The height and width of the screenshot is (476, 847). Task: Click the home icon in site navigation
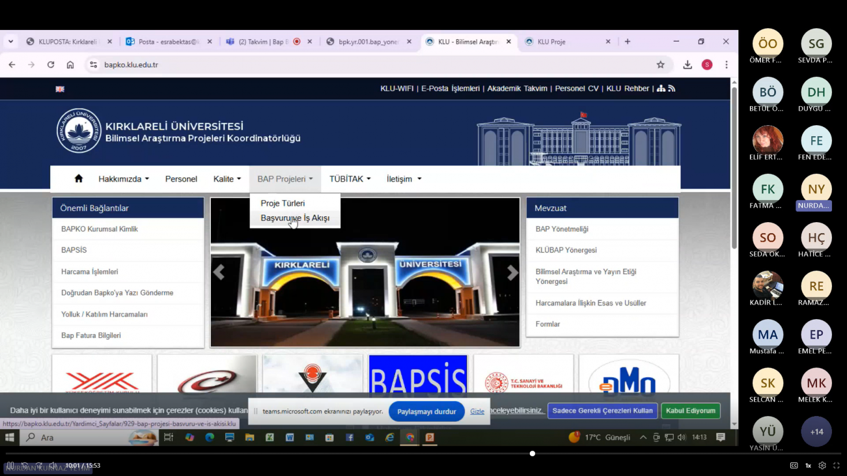pos(79,179)
